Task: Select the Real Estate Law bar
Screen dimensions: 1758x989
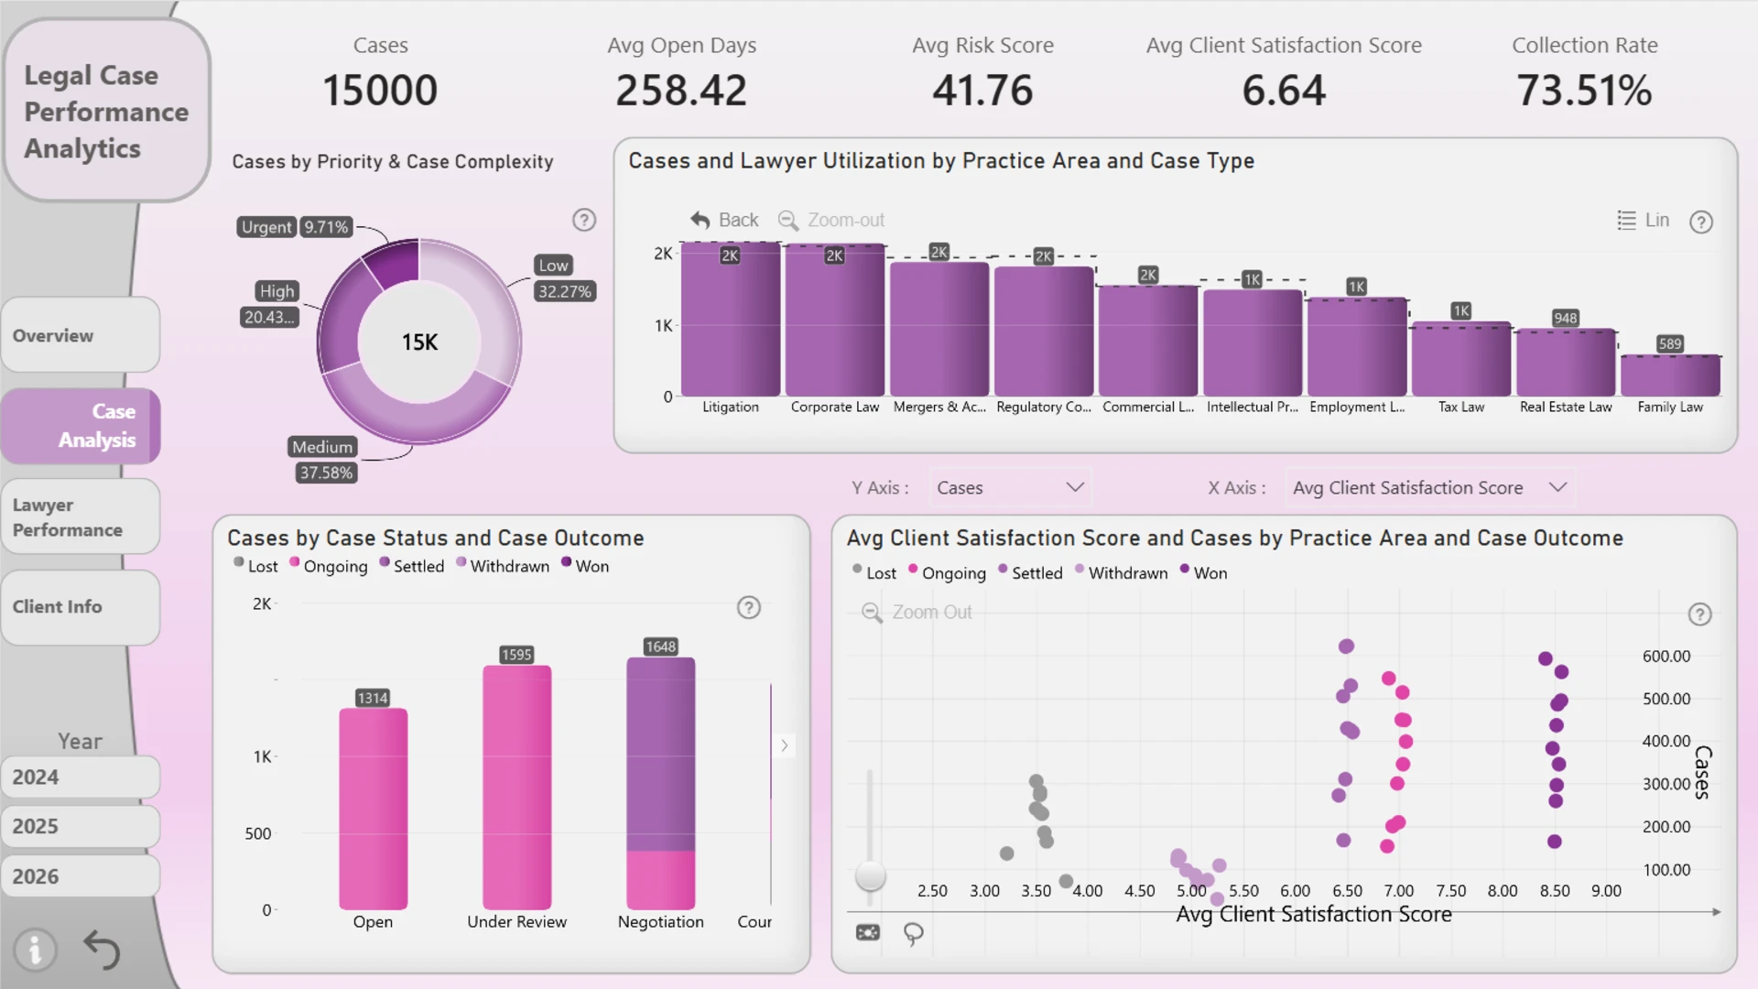Action: [x=1566, y=363]
